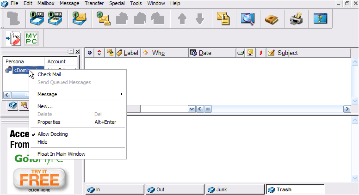
Task: Click the Check Mail toolbar icon
Action: coord(79,18)
